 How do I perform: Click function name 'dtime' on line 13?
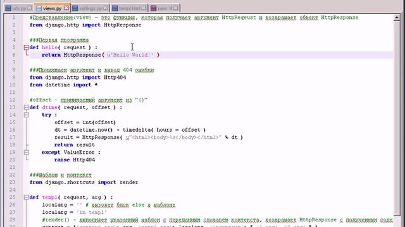[x=49, y=107]
